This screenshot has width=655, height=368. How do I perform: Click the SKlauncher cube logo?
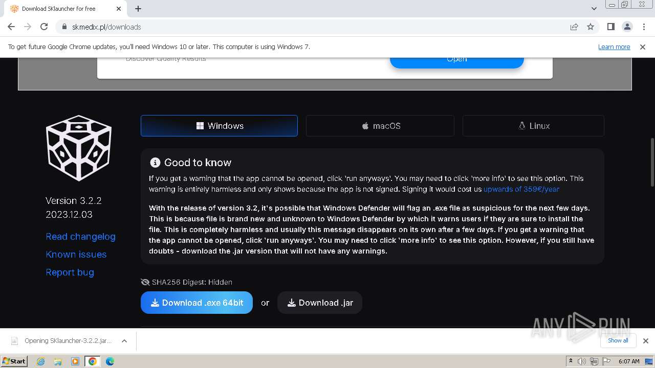click(79, 148)
